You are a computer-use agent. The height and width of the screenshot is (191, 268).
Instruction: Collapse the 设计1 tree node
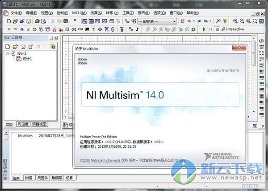8,54
